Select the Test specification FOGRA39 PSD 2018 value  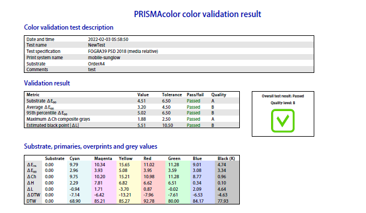coord(123,51)
